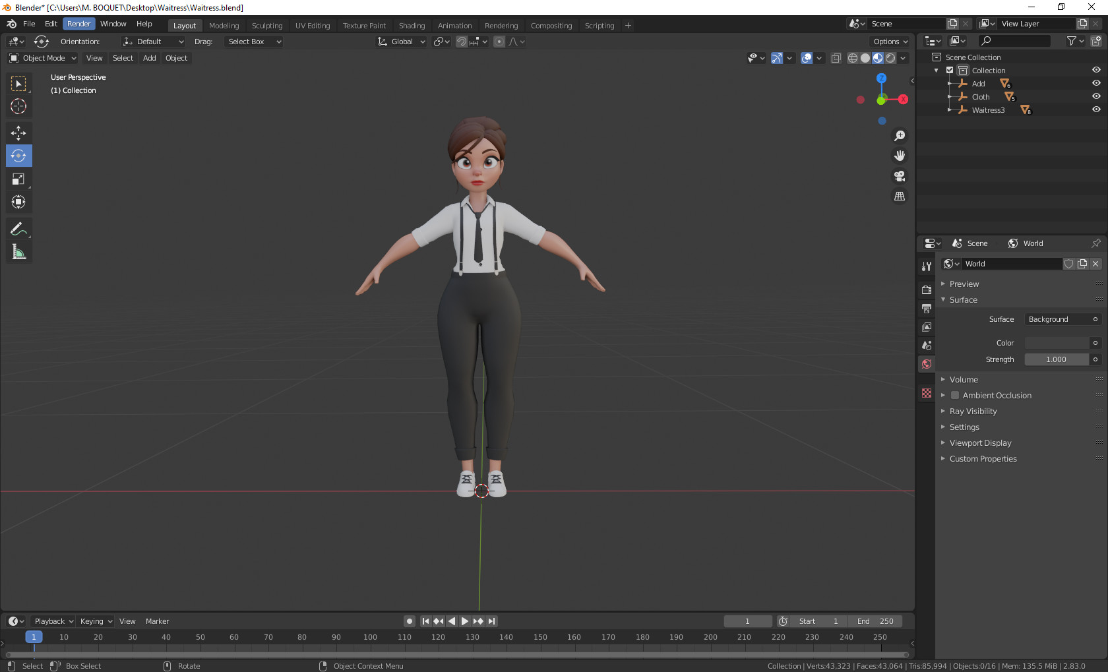
Task: Select the Move tool in the toolbar
Action: 18,133
